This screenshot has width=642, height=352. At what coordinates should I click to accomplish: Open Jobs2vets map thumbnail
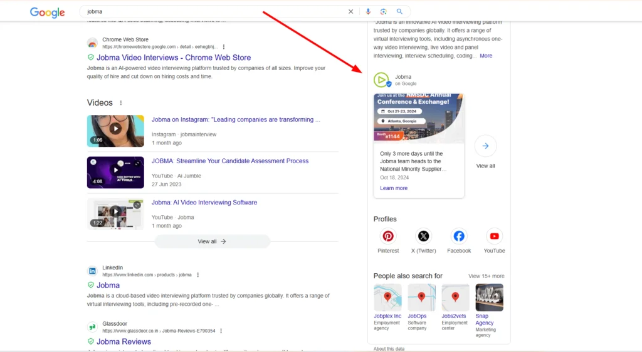coord(455,297)
